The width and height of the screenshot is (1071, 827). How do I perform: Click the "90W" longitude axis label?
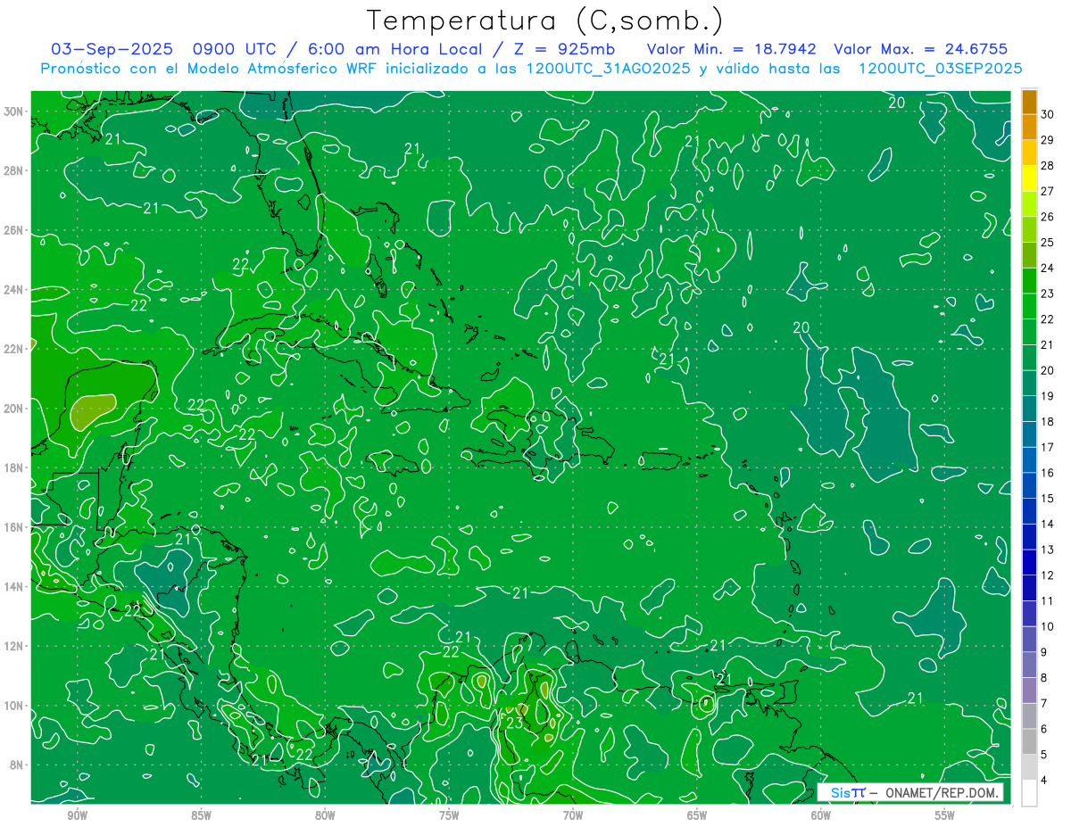(x=77, y=815)
